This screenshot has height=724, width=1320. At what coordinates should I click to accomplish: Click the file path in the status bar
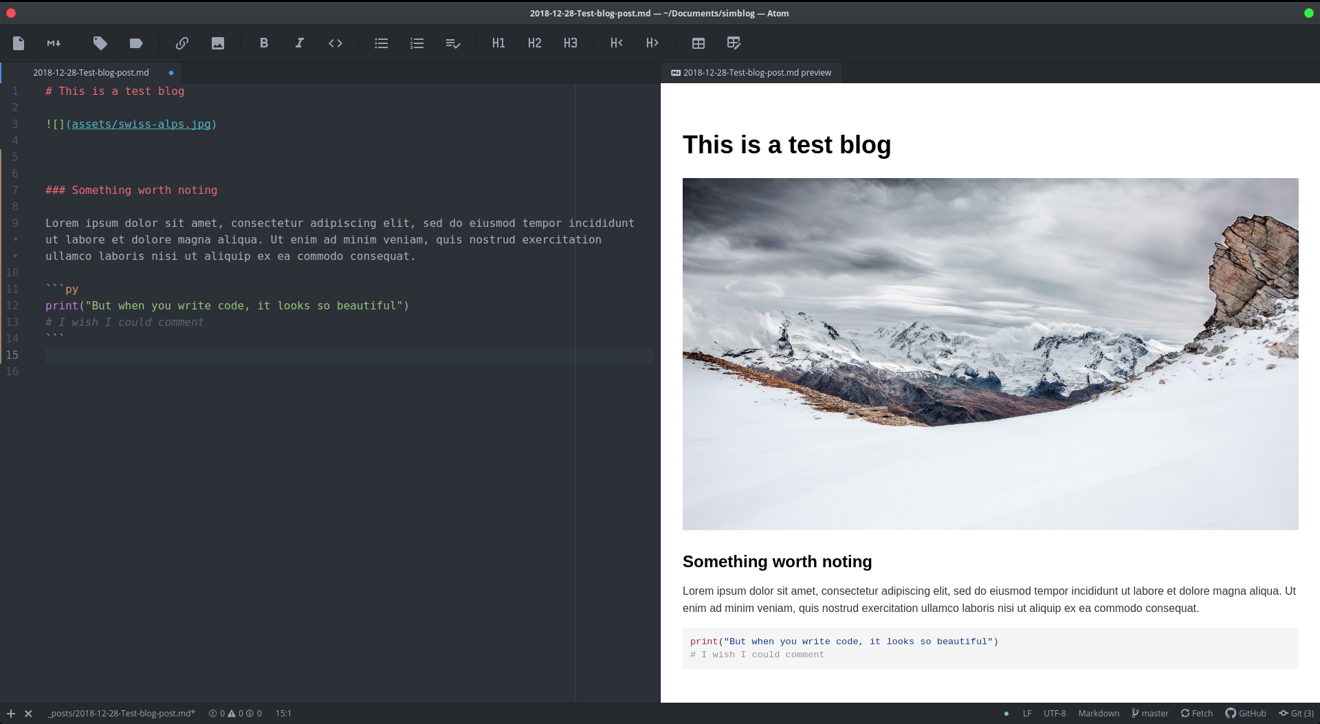(122, 714)
